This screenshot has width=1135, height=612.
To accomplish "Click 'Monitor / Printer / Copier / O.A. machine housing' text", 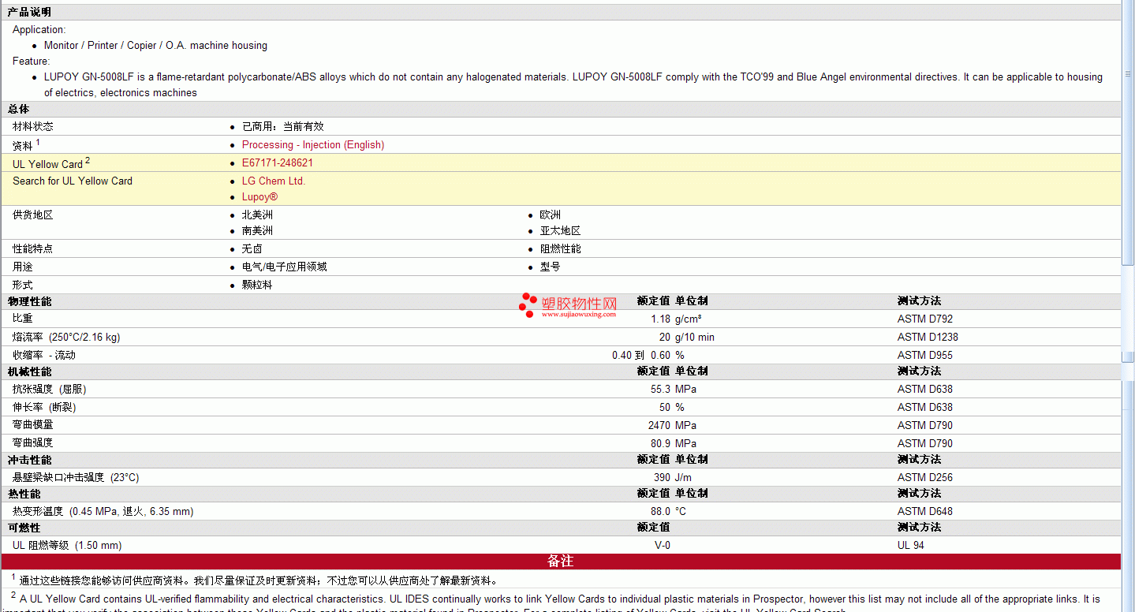I will [155, 46].
